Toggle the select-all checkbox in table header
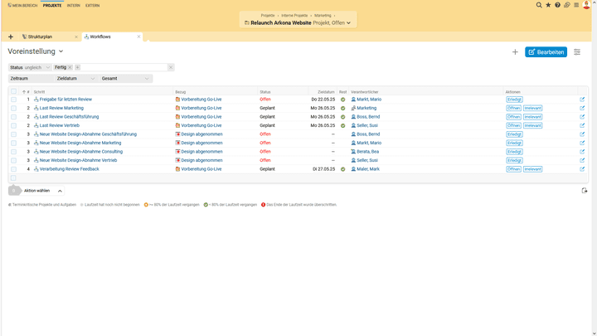 point(13,92)
